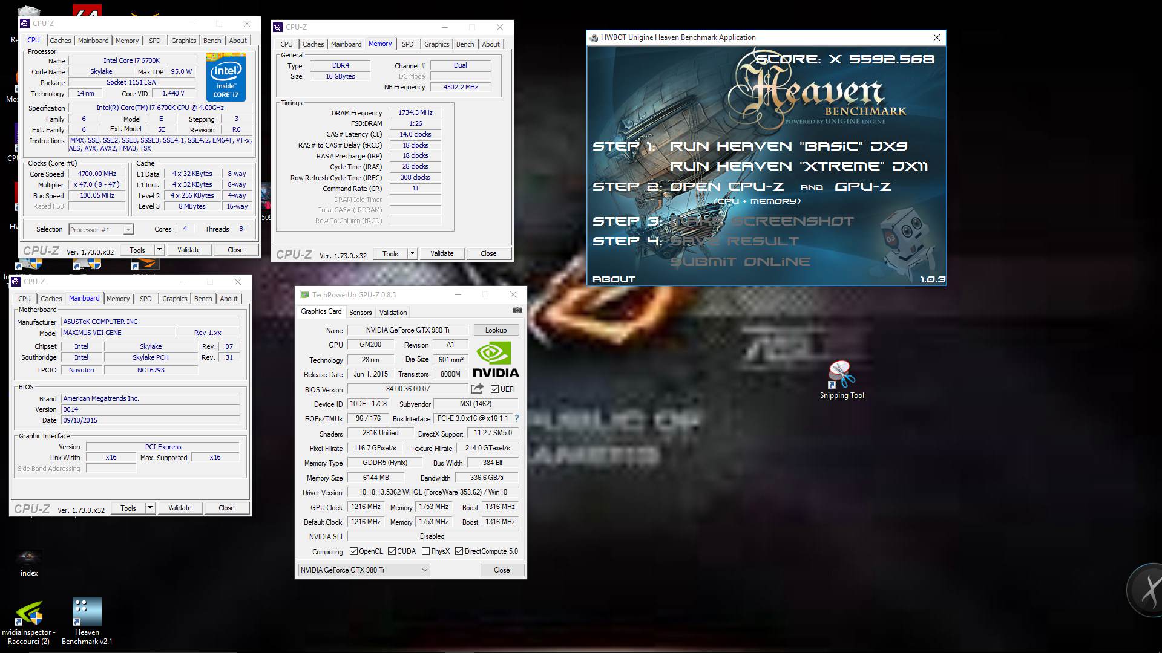
Task: Click Validate in CPU-Z Memory window
Action: click(x=442, y=253)
